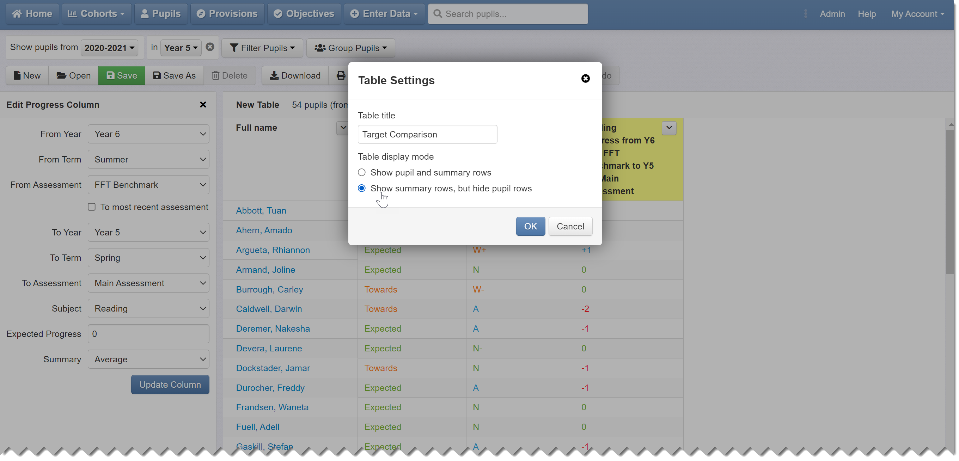
Task: Open the Admin link
Action: click(x=832, y=14)
